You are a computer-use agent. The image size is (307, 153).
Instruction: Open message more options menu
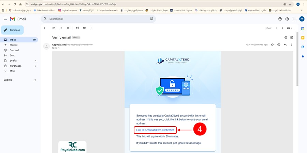(x=292, y=45)
